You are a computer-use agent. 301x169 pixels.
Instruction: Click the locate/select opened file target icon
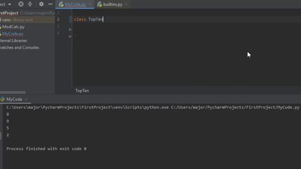click(x=21, y=4)
